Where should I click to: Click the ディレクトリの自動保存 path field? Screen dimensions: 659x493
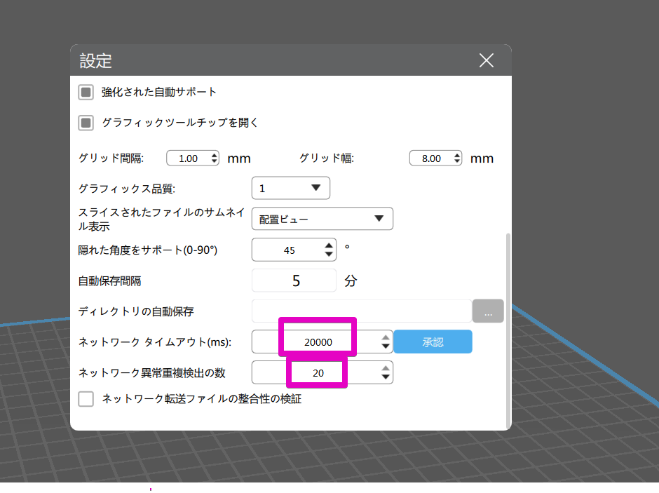361,311
